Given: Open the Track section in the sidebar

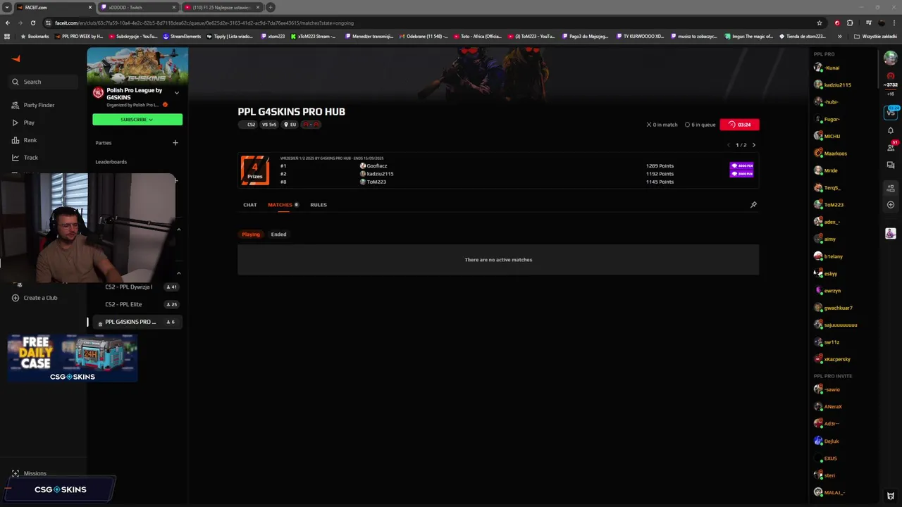Looking at the screenshot, I should coord(25,158).
